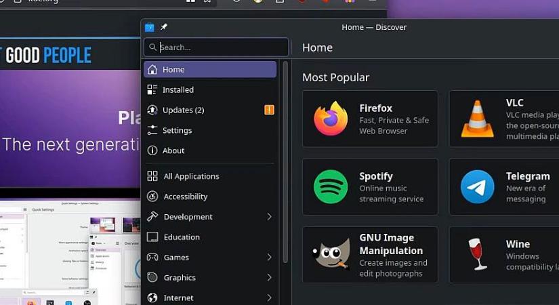Expand the Internet category chevron
Viewport: 559px width, 305px height.
pyautogui.click(x=269, y=298)
